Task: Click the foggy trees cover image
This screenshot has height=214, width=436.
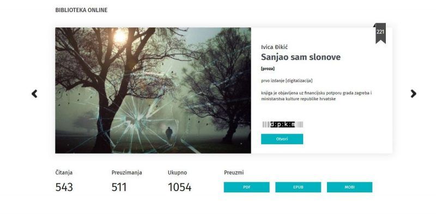Action: tap(153, 90)
